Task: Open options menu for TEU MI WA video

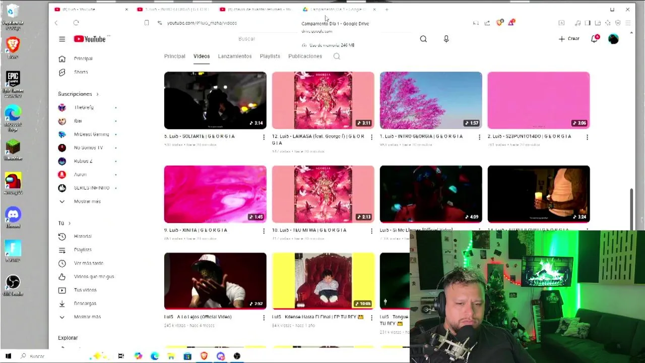Action: (371, 231)
